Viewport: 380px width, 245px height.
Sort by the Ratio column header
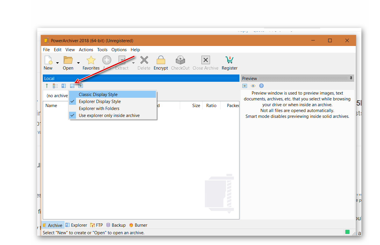211,106
